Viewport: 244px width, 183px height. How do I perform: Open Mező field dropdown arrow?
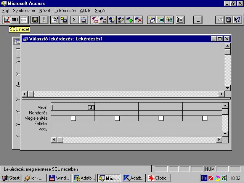tap(91, 108)
